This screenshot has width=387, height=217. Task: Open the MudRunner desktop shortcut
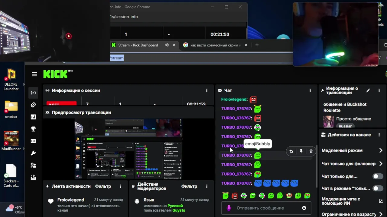coord(11,141)
